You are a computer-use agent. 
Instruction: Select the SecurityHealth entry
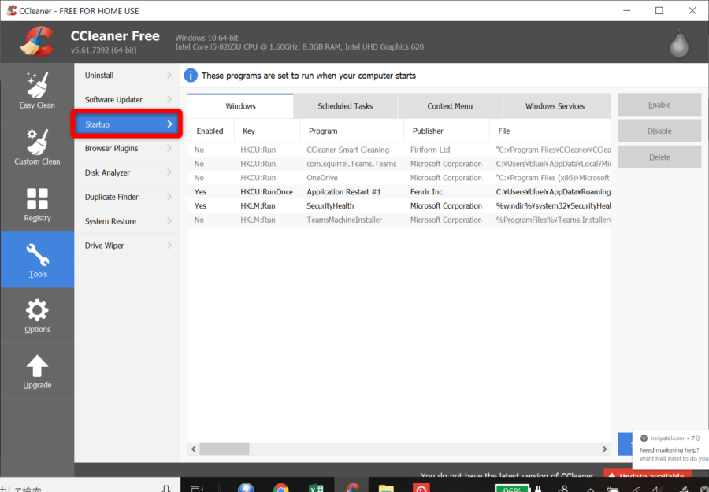pos(399,205)
